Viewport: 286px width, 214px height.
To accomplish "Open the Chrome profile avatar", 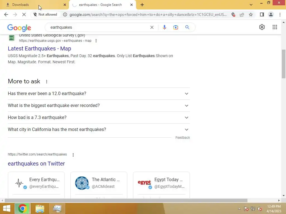I will (271, 14).
